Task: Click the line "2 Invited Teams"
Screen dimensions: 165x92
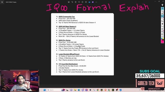Action: point(64,68)
